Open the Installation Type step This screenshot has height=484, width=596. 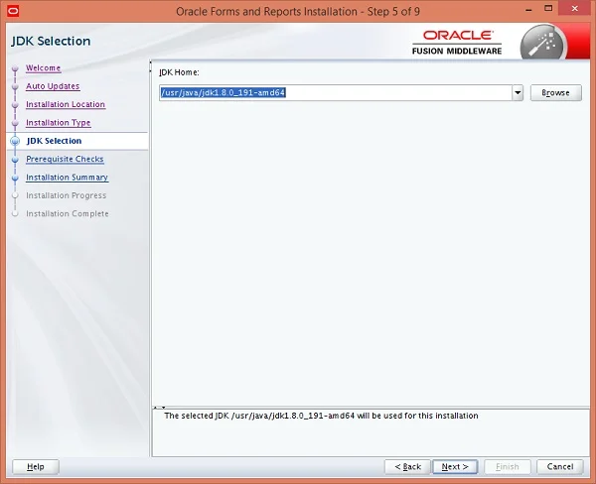tap(59, 123)
